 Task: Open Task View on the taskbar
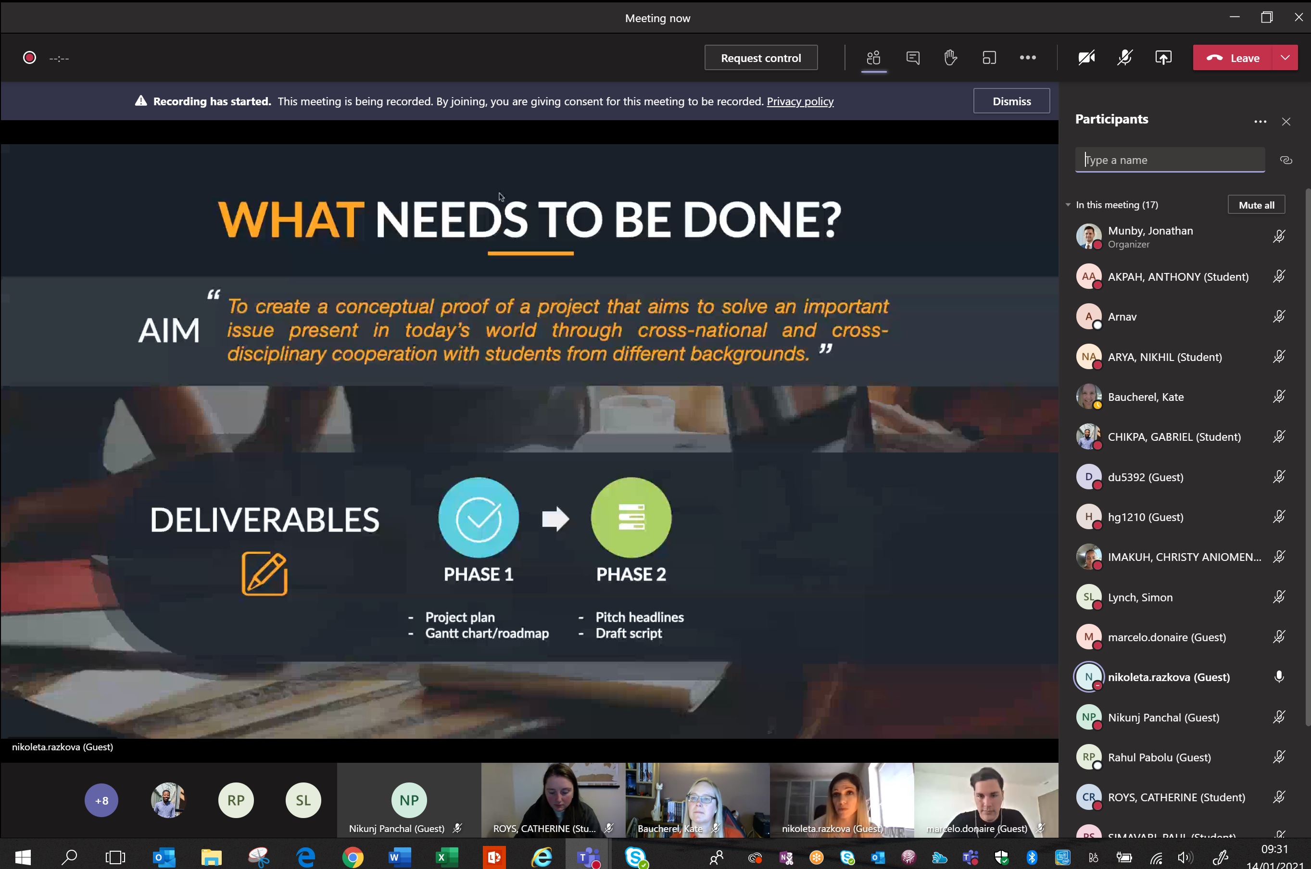click(115, 857)
